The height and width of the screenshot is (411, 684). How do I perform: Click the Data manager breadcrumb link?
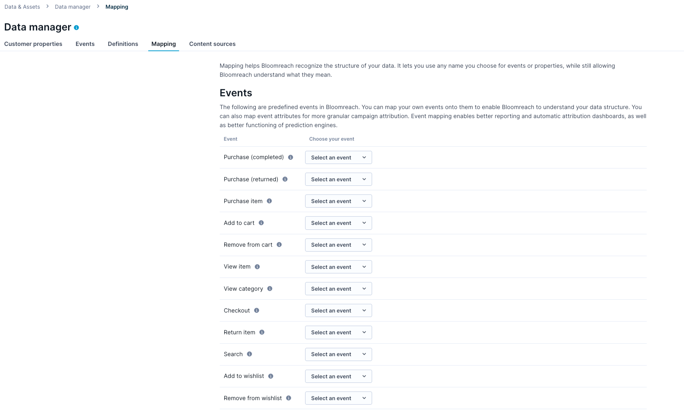(x=72, y=6)
